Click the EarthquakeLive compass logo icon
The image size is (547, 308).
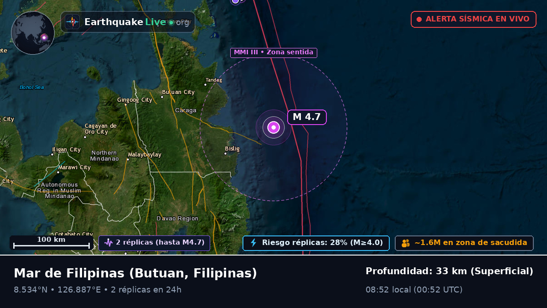[x=72, y=22]
